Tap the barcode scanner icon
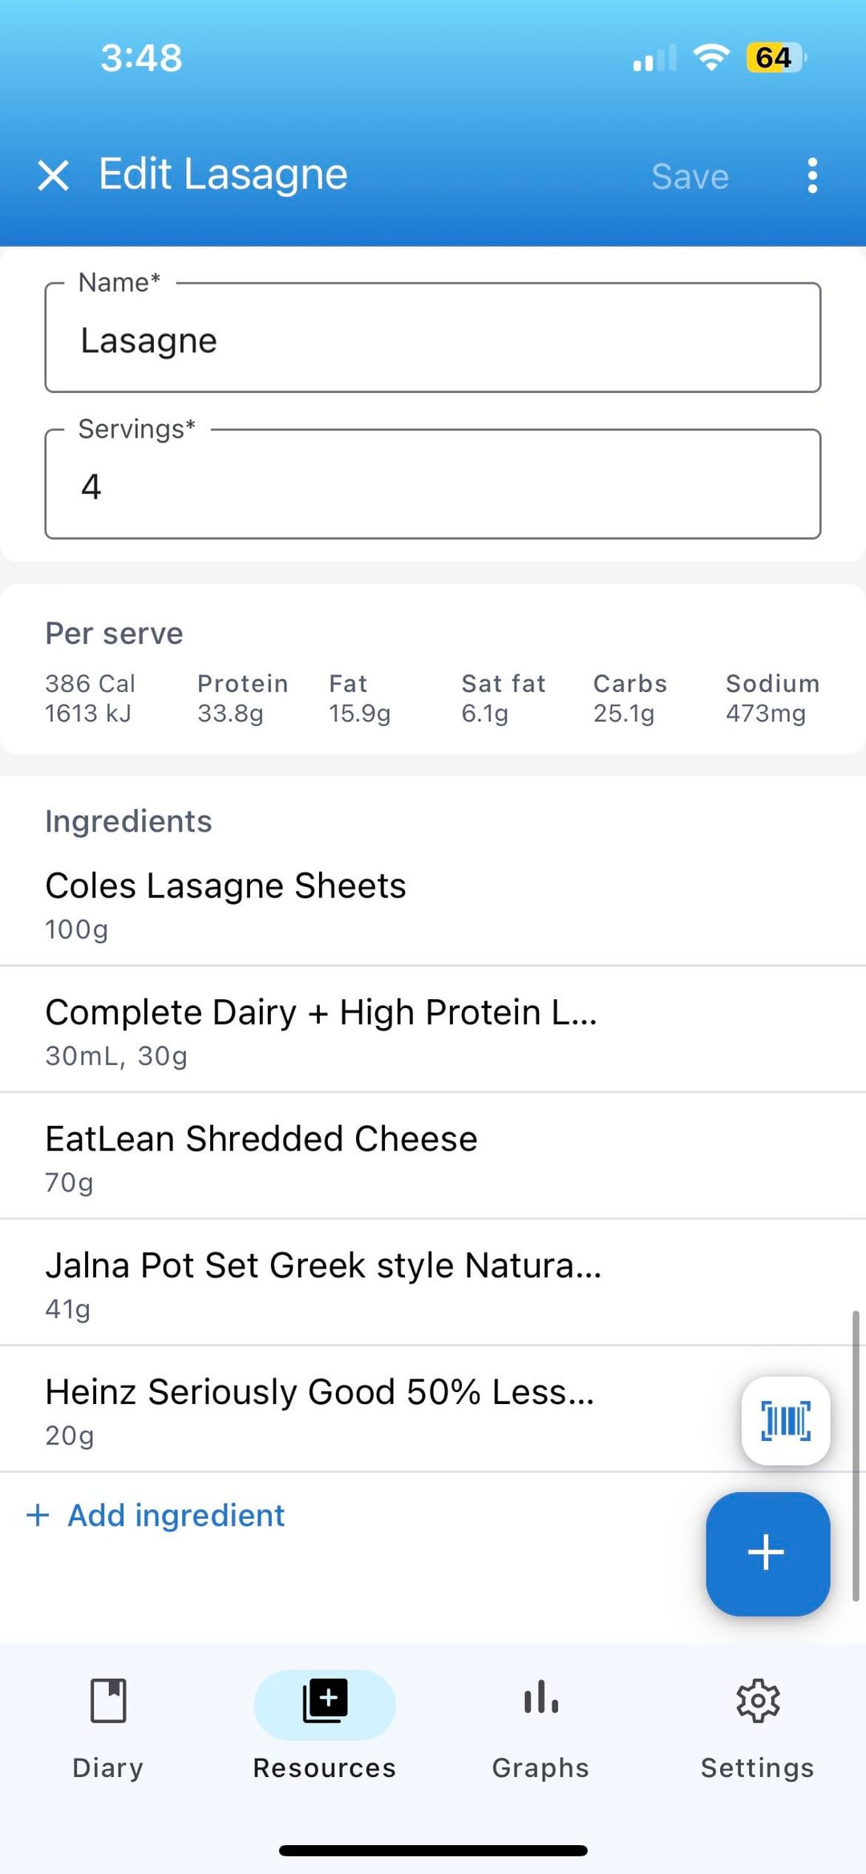This screenshot has height=1874, width=866. click(786, 1421)
